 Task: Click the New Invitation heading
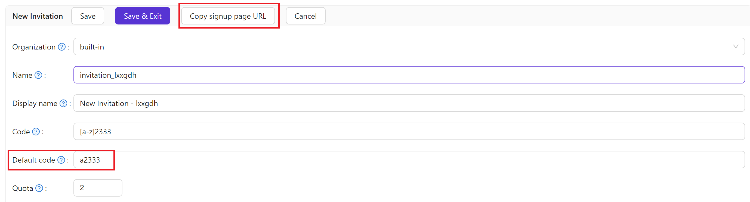tap(38, 16)
